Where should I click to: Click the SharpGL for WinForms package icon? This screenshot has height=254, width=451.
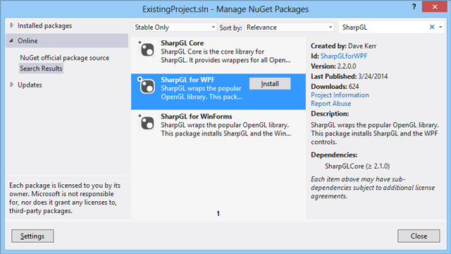pyautogui.click(x=147, y=122)
